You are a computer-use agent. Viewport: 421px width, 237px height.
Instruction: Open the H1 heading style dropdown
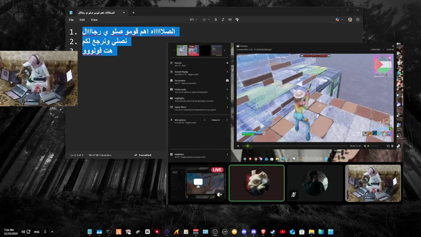194,20
